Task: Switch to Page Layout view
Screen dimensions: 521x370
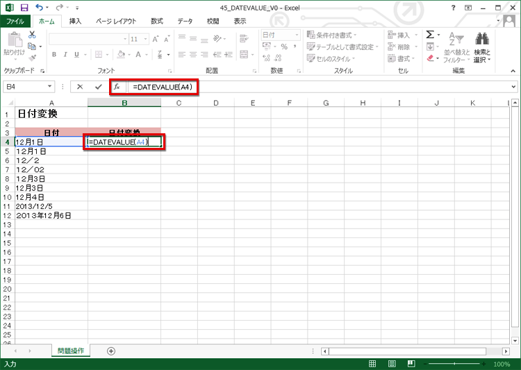Action: pyautogui.click(x=392, y=364)
